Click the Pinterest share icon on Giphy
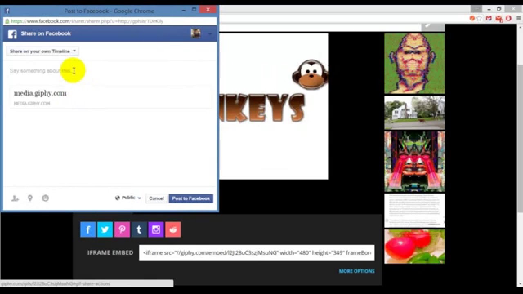Screen dimensions: 523x294 [122, 229]
